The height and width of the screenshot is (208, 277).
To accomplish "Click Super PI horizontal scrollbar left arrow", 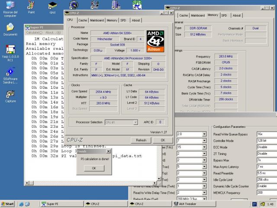I will (x=27, y=183).
